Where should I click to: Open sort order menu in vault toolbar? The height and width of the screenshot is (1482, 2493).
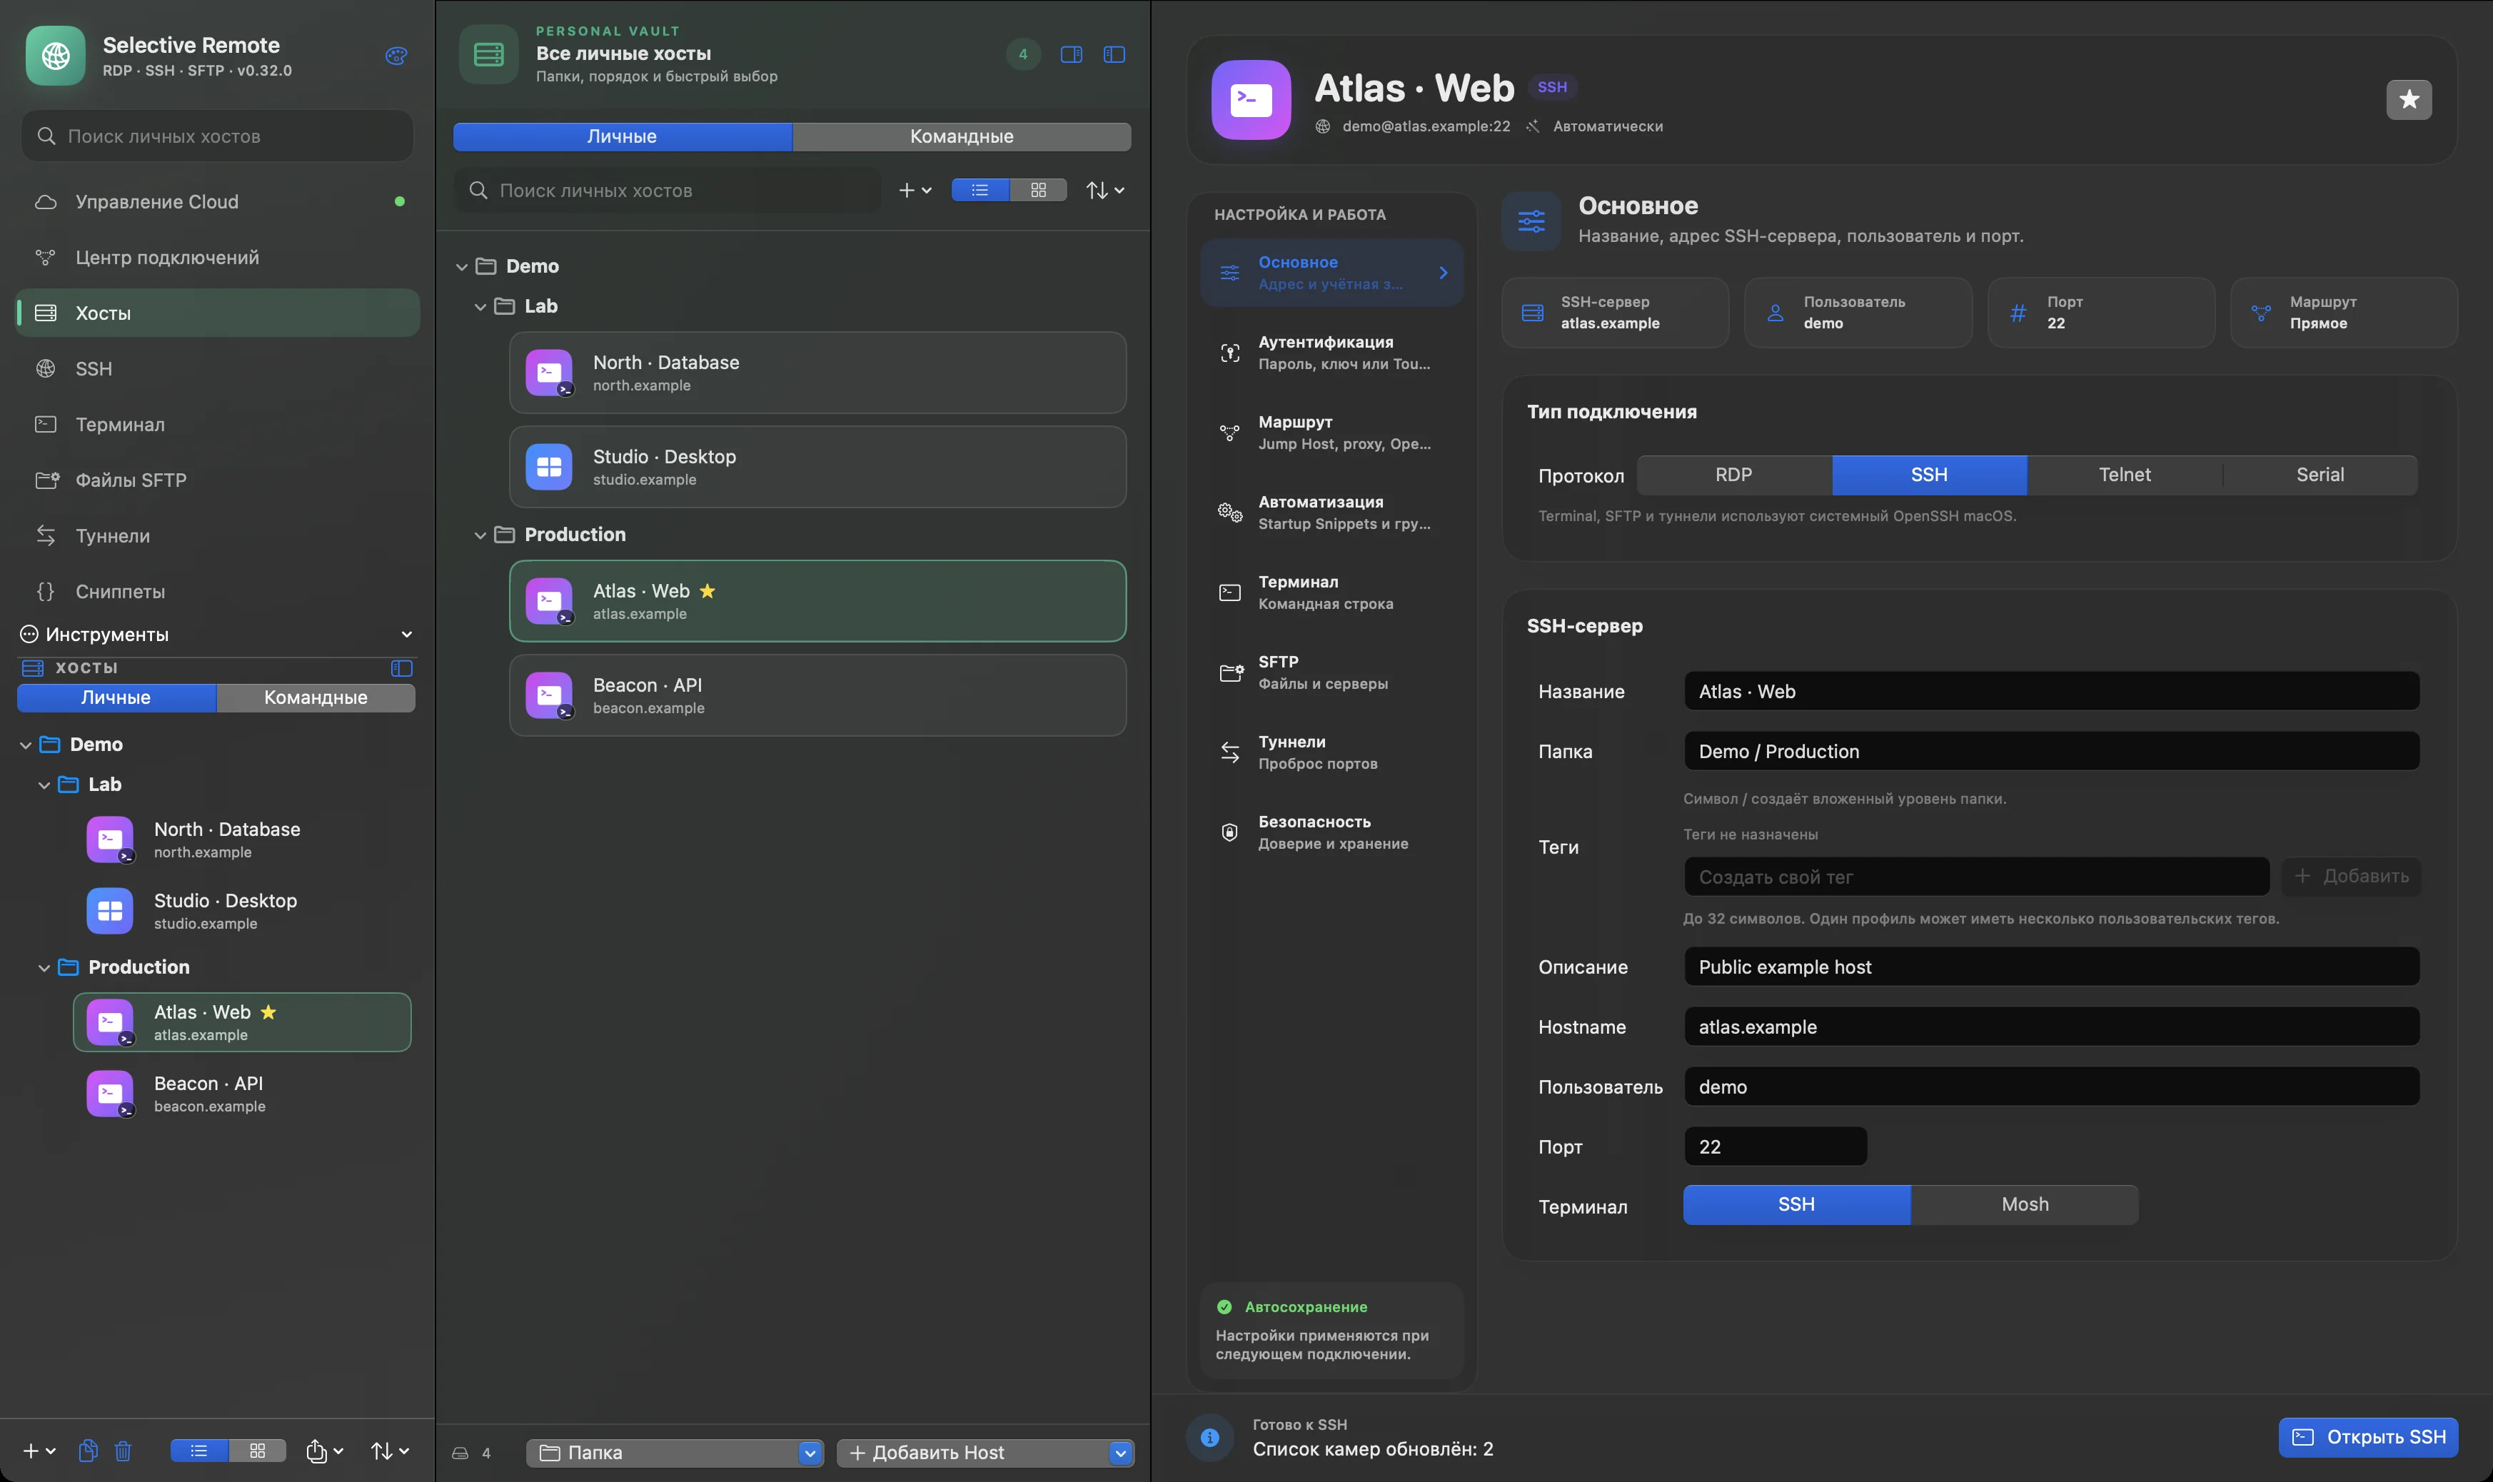1105,190
